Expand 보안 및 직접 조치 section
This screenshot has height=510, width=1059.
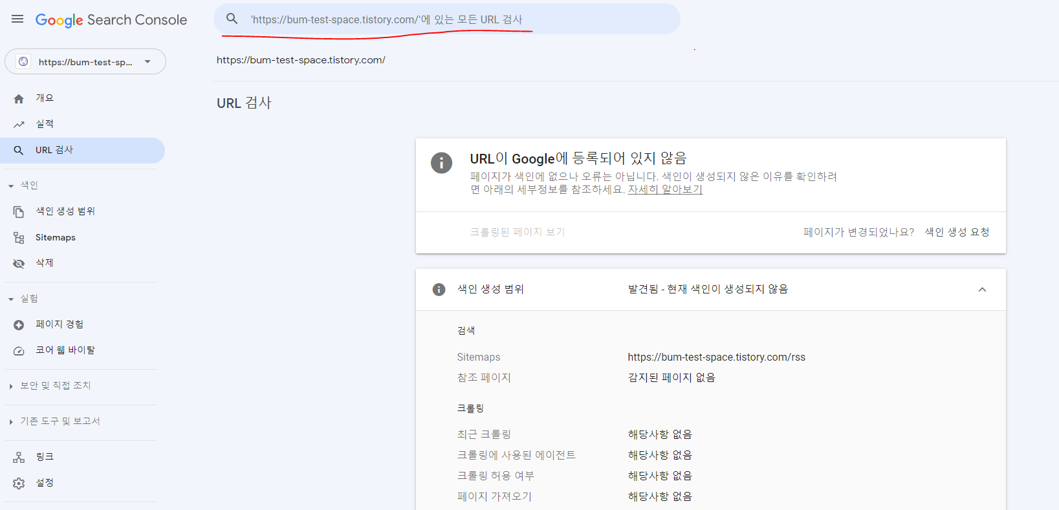pyautogui.click(x=50, y=386)
